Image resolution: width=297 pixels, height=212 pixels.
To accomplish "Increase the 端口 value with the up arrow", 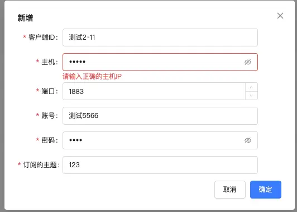I will (x=251, y=87).
